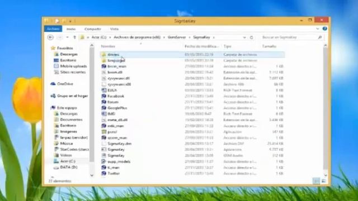Select the qcom_man shortcut name

coord(117,138)
